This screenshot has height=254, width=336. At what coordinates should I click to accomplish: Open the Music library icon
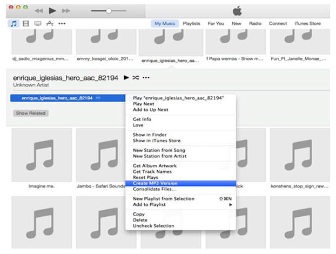[14, 23]
